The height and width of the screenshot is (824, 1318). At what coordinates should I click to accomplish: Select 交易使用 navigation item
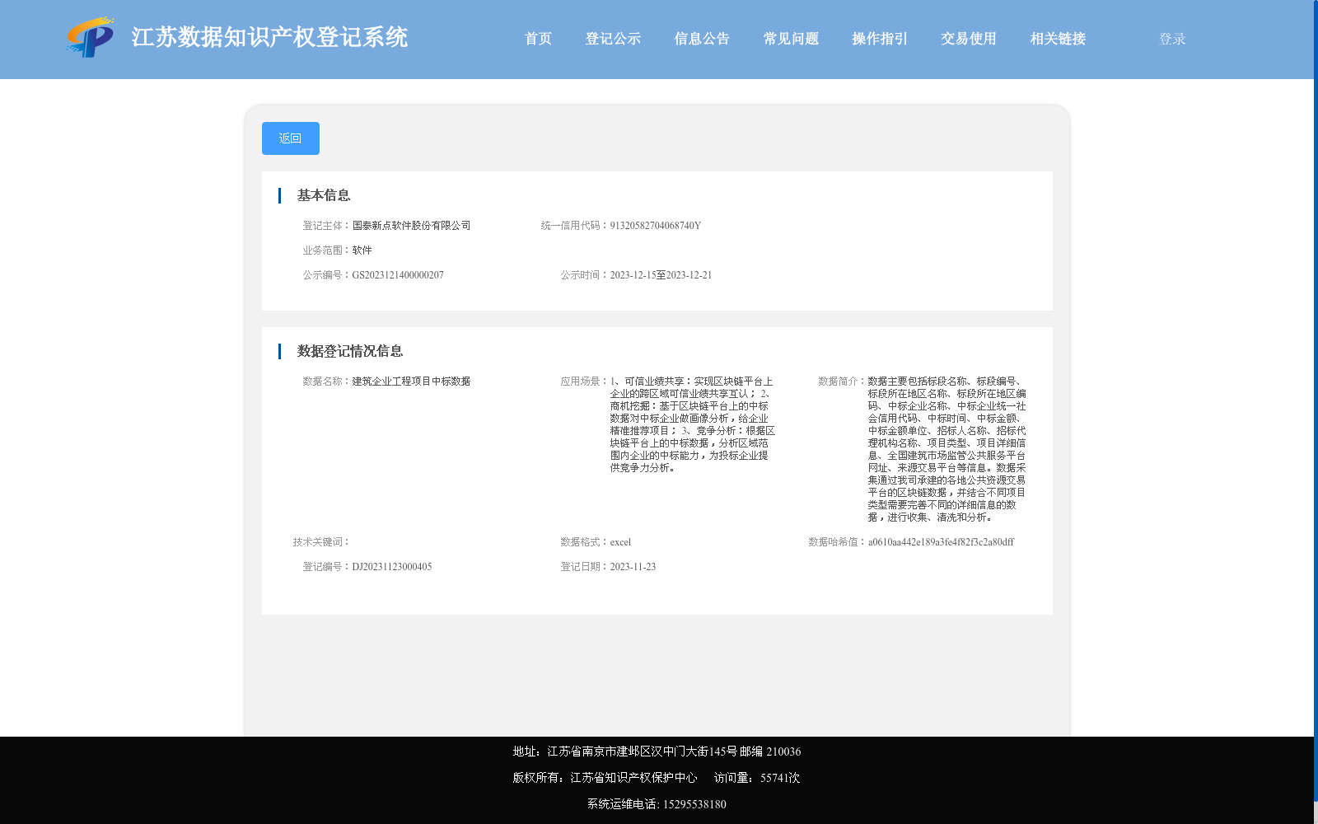pyautogui.click(x=969, y=39)
